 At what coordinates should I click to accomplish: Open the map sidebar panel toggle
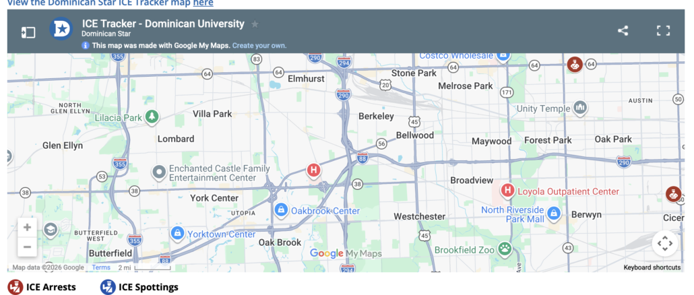coord(28,32)
